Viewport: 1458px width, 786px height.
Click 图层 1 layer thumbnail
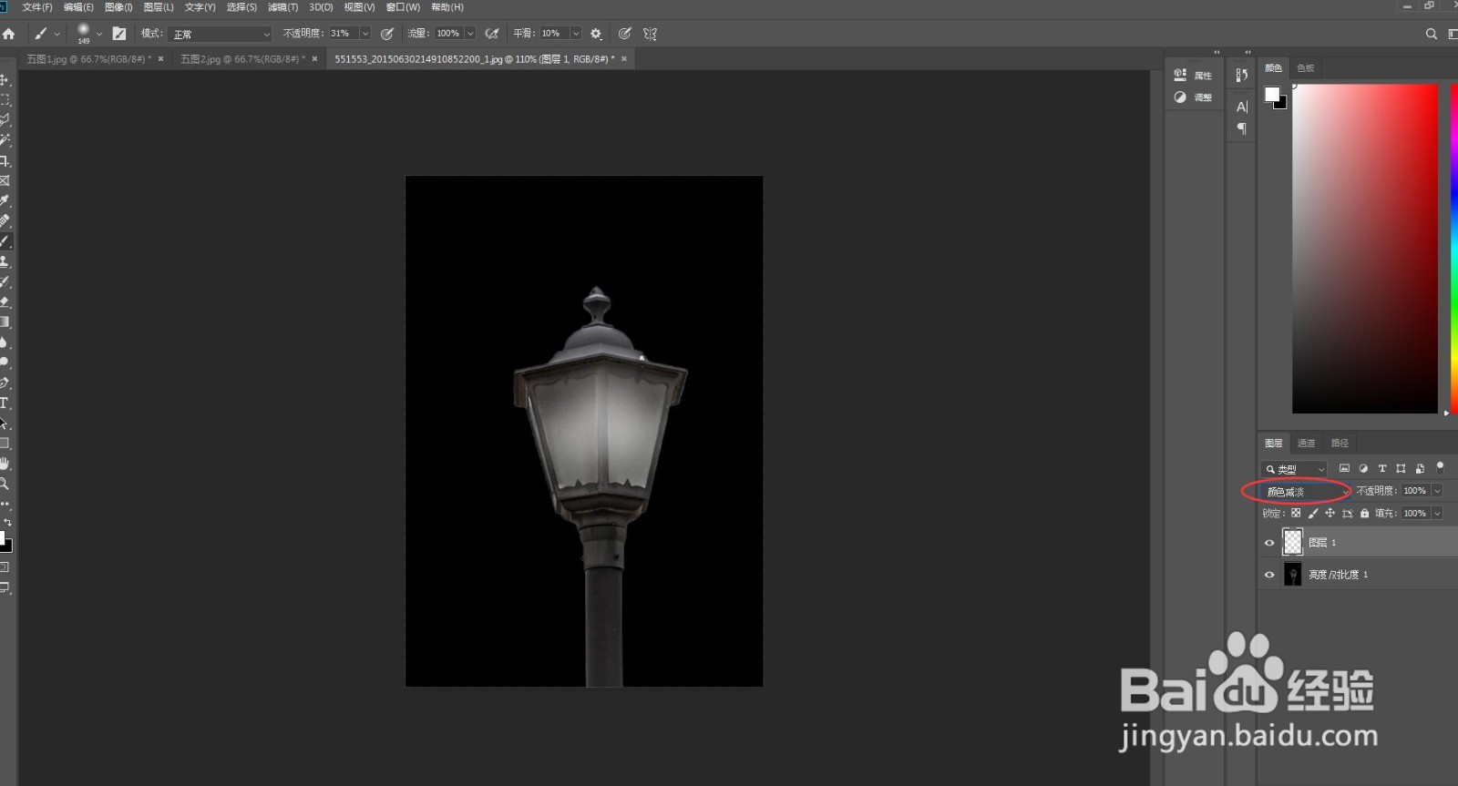(1293, 543)
